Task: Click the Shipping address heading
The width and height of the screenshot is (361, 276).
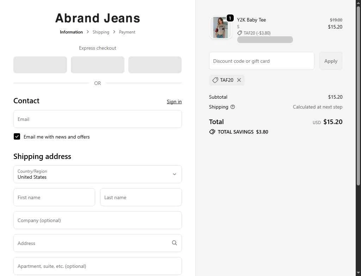Action: point(42,156)
